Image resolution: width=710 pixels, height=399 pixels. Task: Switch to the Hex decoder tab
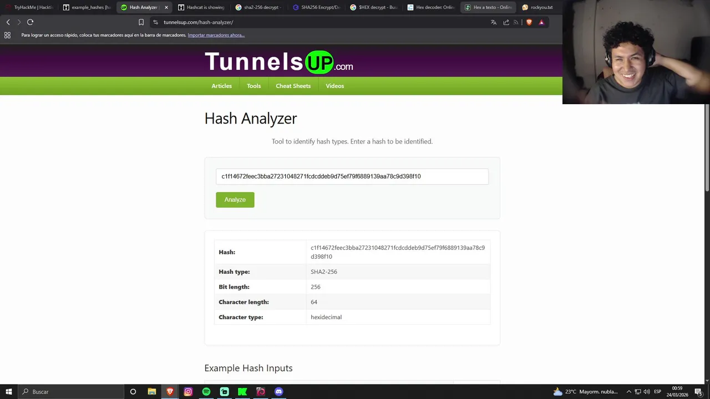click(x=432, y=7)
